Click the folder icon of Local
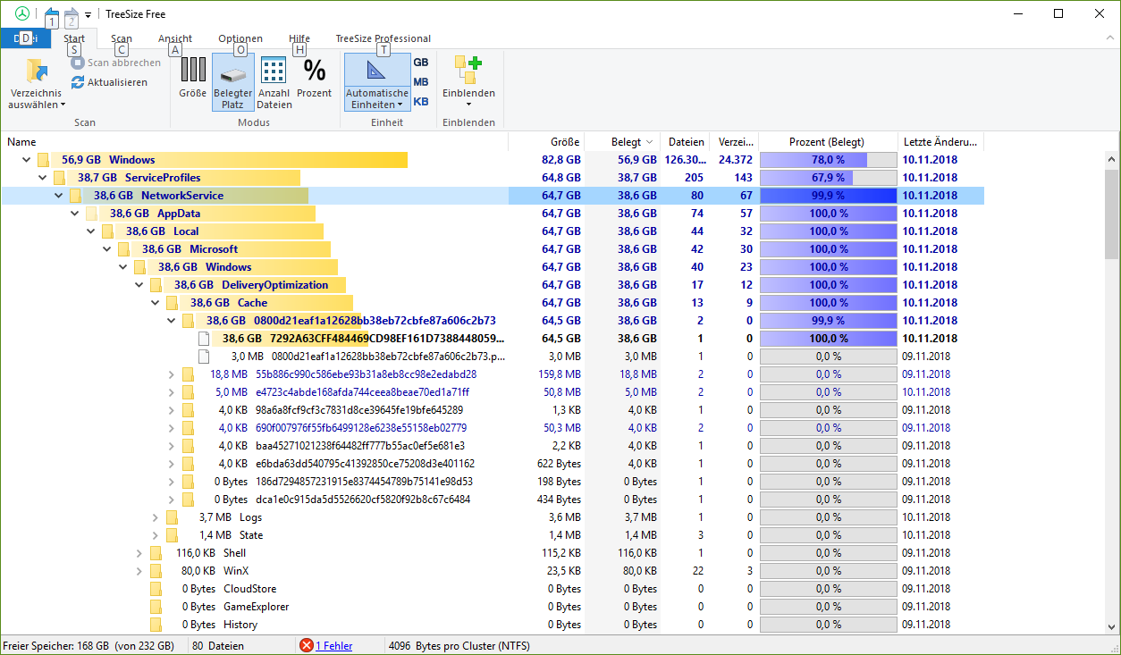 (107, 231)
